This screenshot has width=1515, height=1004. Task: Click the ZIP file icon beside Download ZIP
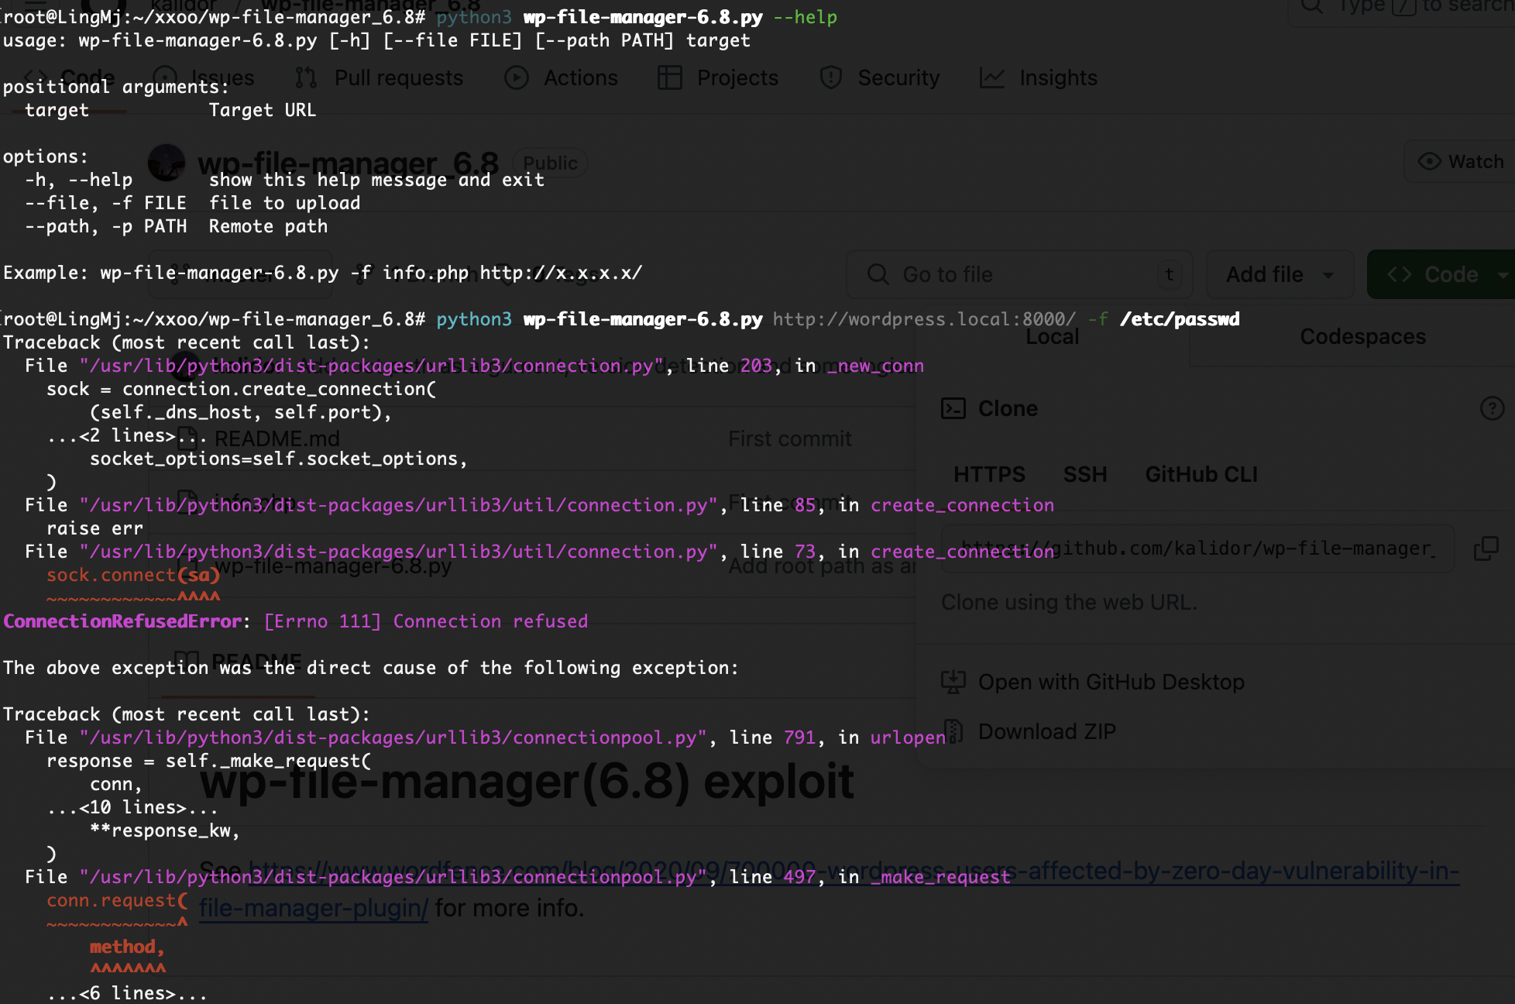click(953, 731)
